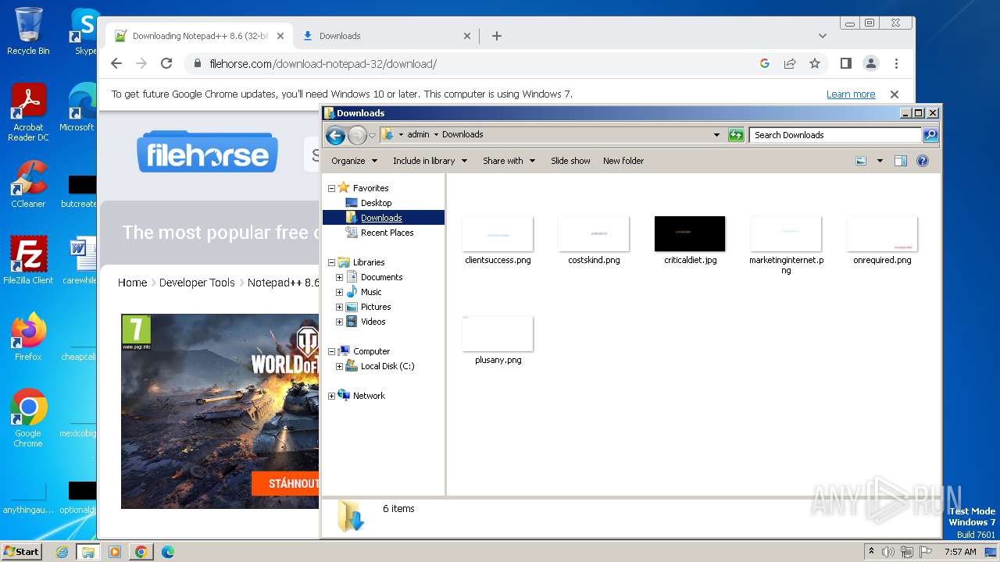Open the view options dropdown arrow
The height and width of the screenshot is (562, 1000).
point(880,161)
